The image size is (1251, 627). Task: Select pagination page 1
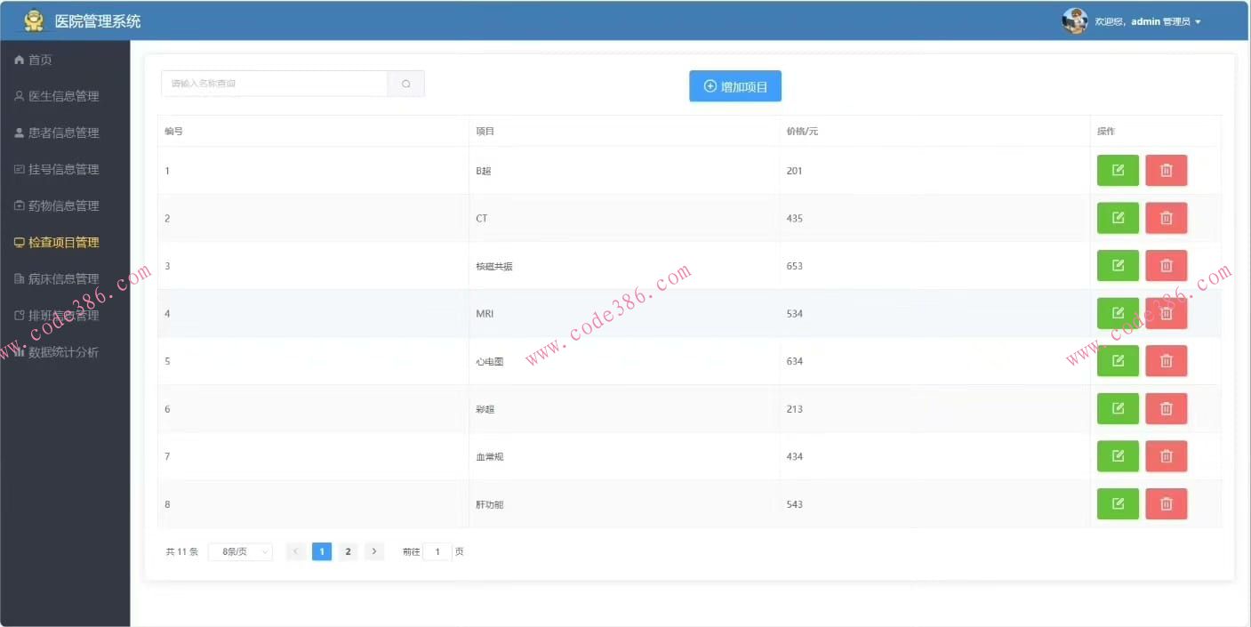[322, 551]
